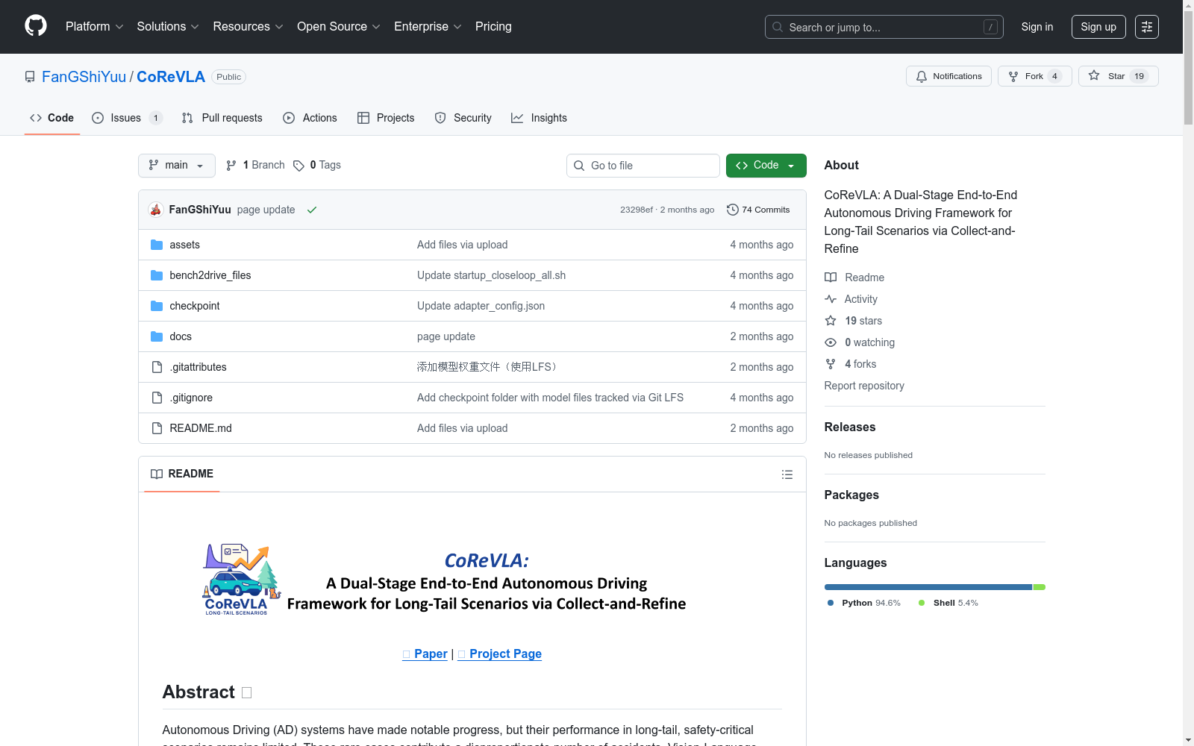Expand the Solutions menu

[168, 27]
